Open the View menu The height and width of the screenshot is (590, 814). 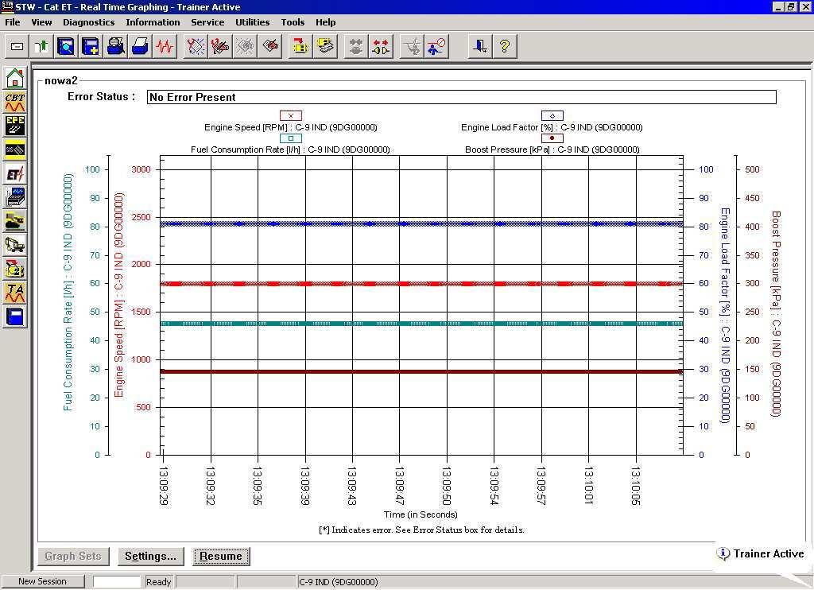tap(41, 22)
